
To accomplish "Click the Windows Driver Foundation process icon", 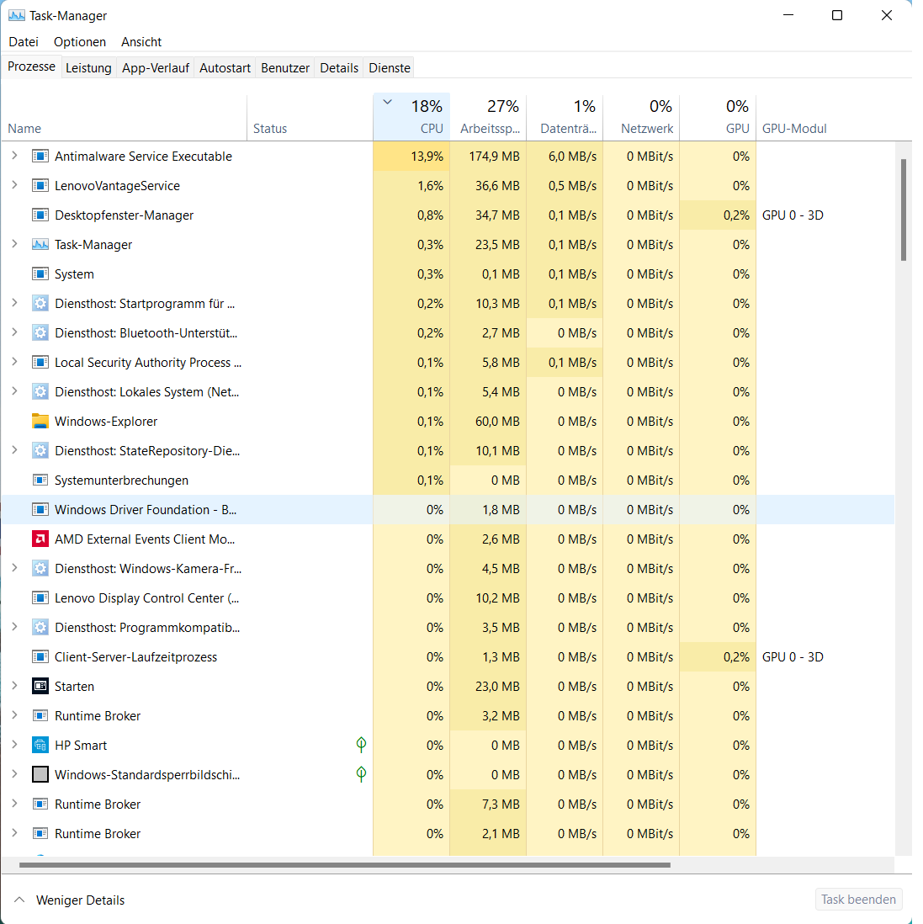I will (x=40, y=510).
